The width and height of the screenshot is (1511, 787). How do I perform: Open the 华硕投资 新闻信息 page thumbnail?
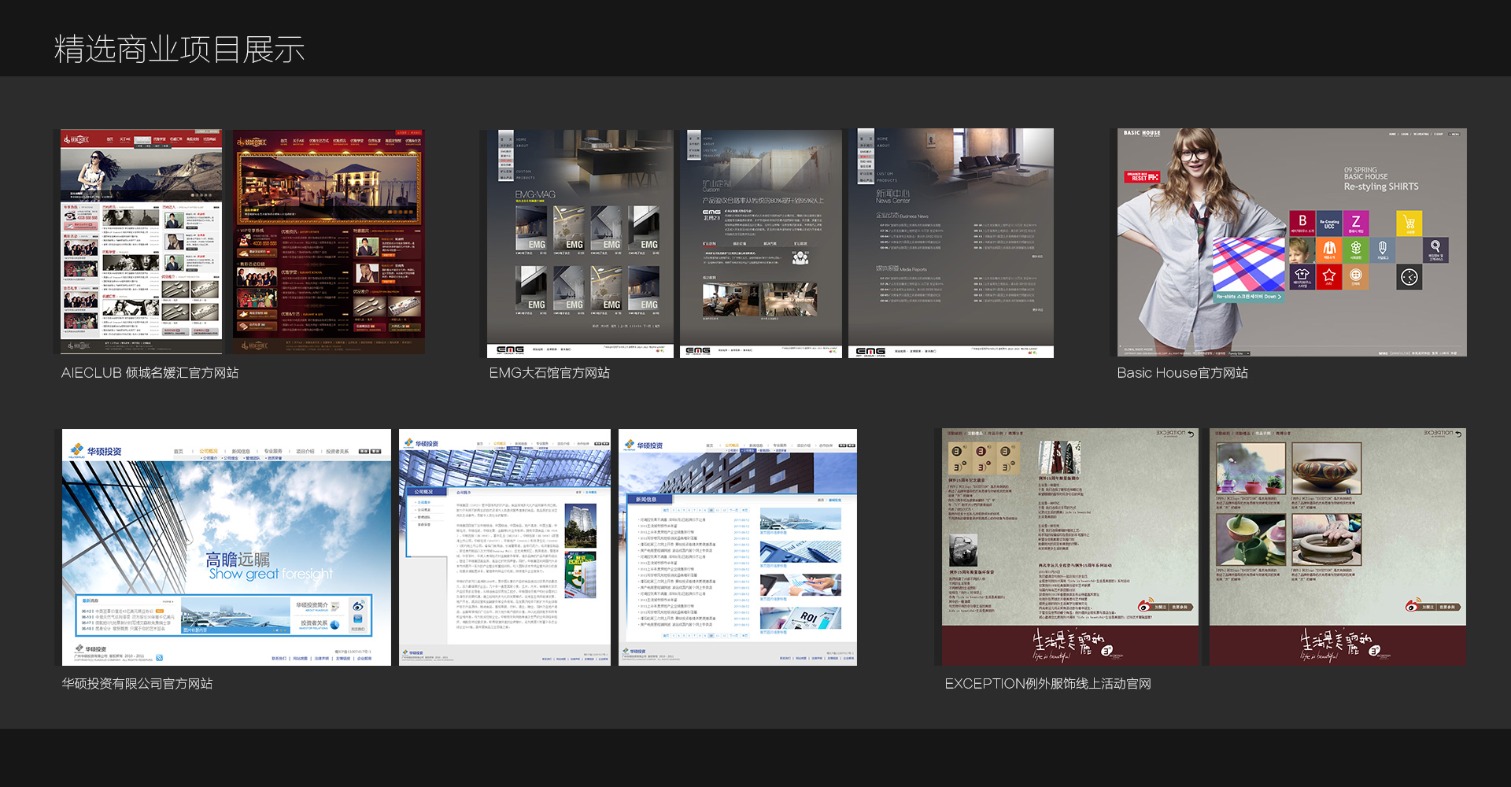tap(737, 547)
